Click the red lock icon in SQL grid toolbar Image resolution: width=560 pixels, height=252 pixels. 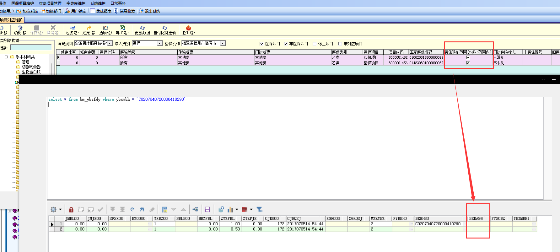point(71,210)
